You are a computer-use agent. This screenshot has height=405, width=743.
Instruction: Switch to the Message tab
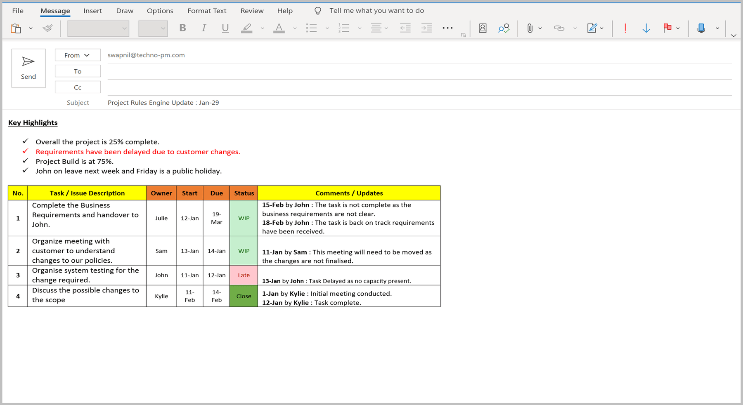(x=55, y=11)
